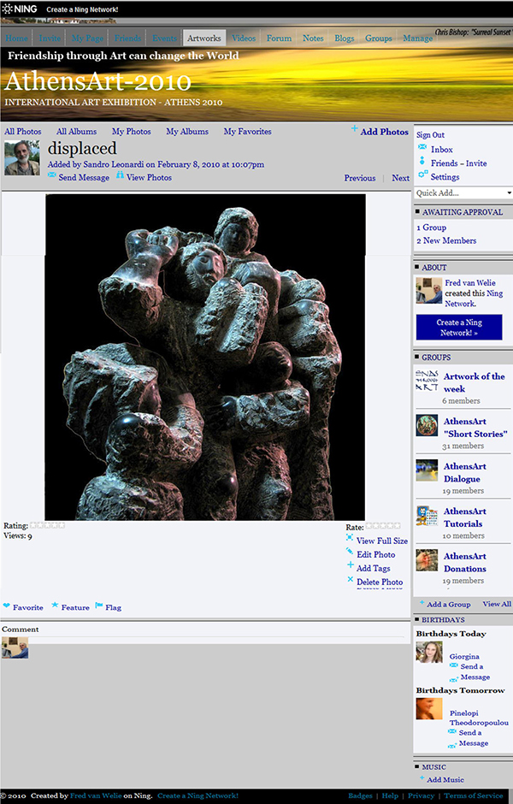513x804 pixels.
Task: Click the AthensArt Short Stories group icon
Action: pos(427,426)
